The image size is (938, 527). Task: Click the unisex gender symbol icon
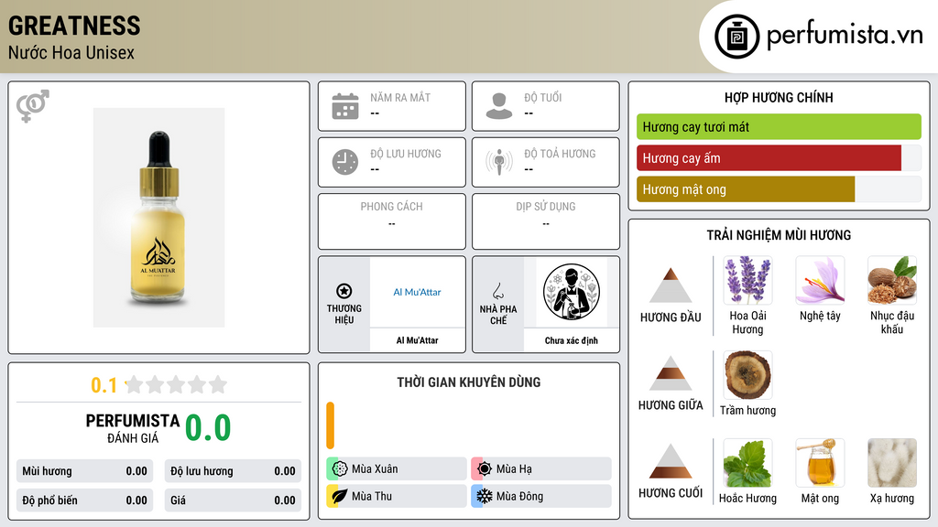click(33, 106)
